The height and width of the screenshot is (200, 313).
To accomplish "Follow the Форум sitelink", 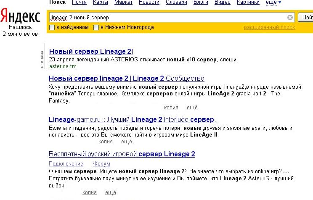I will [101, 164].
